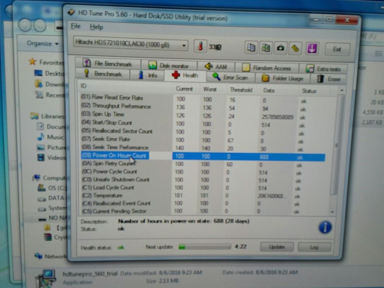Viewport: 384px width, 288px height.
Task: Open the Help menu
Action: point(96,27)
